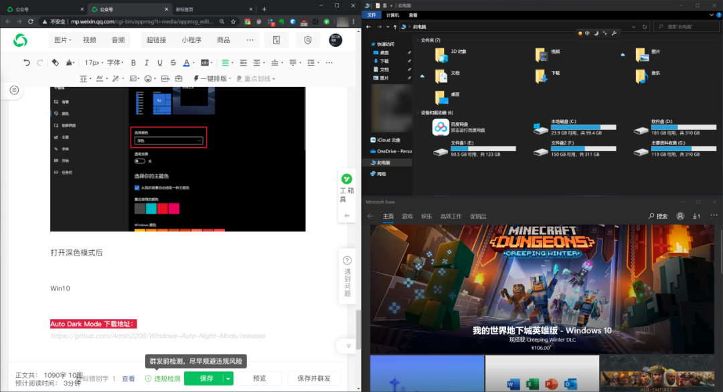723x392 pixels.
Task: Toggle bold formatting
Action: 133,63
